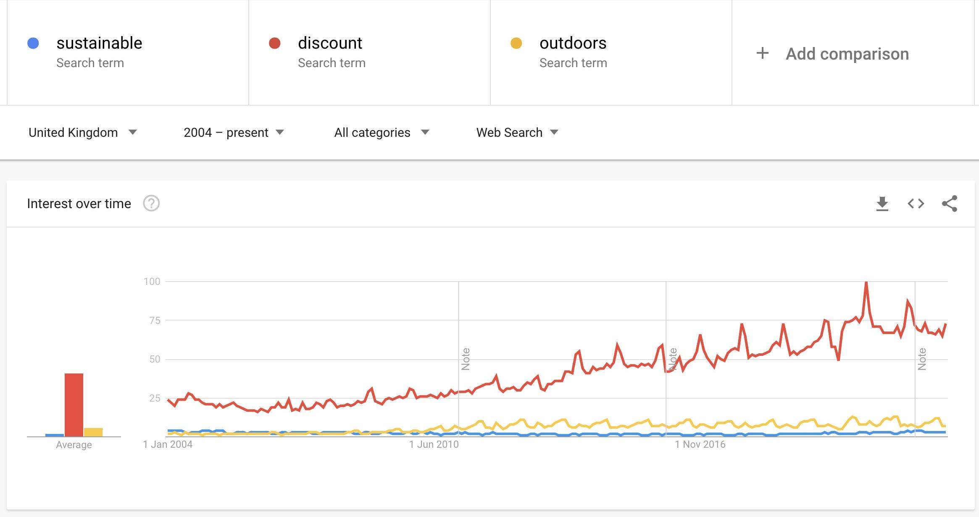Click the blue dot beside sustainable
This screenshot has width=979, height=517.
(x=33, y=43)
